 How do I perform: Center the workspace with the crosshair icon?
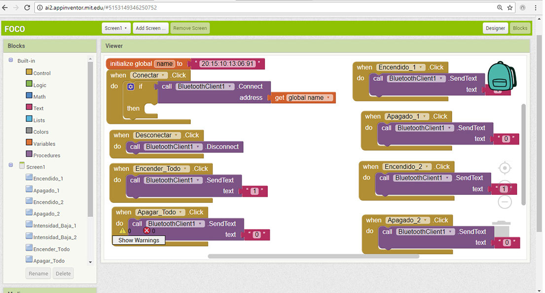pos(505,168)
